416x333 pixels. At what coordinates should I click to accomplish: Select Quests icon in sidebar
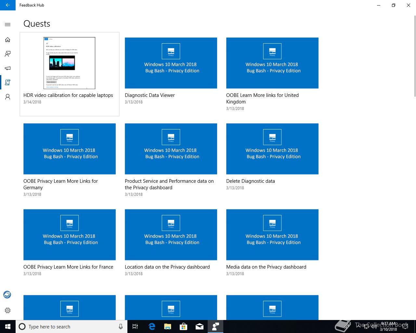coord(8,83)
